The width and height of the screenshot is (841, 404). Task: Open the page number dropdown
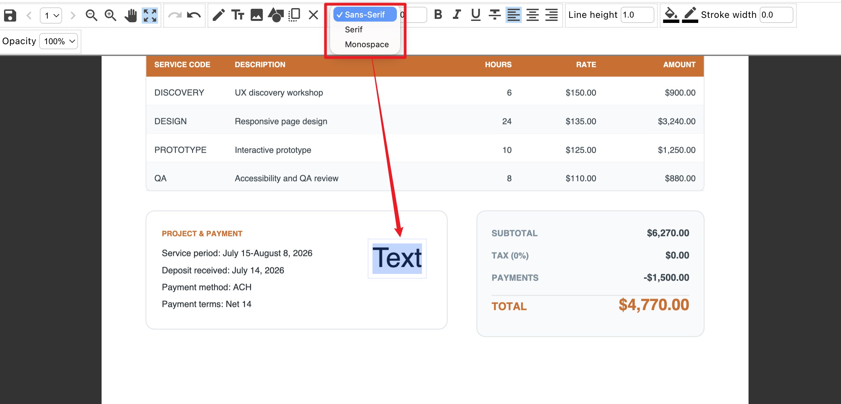[x=51, y=16]
